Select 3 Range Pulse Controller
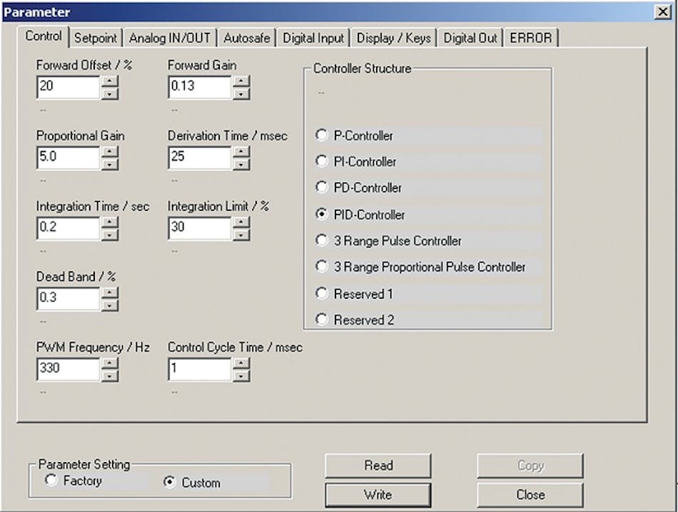The height and width of the screenshot is (512, 678). click(322, 240)
